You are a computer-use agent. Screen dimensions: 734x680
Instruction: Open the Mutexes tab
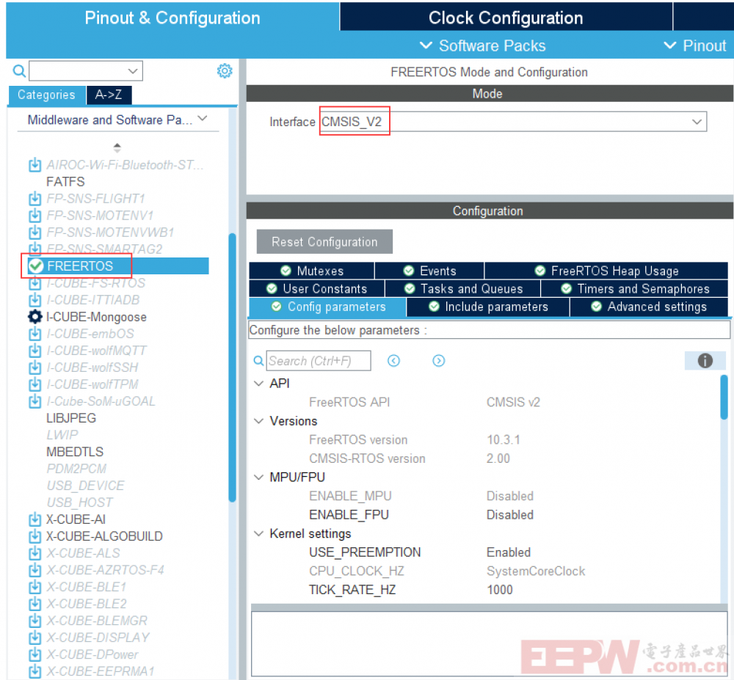[x=312, y=271]
